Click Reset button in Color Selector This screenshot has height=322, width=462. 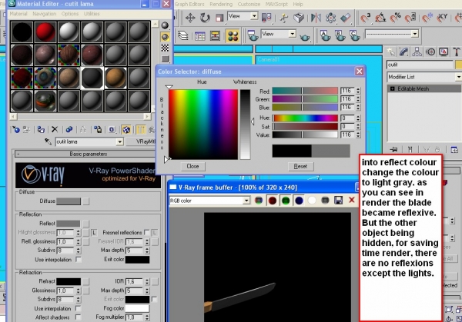[x=300, y=166]
